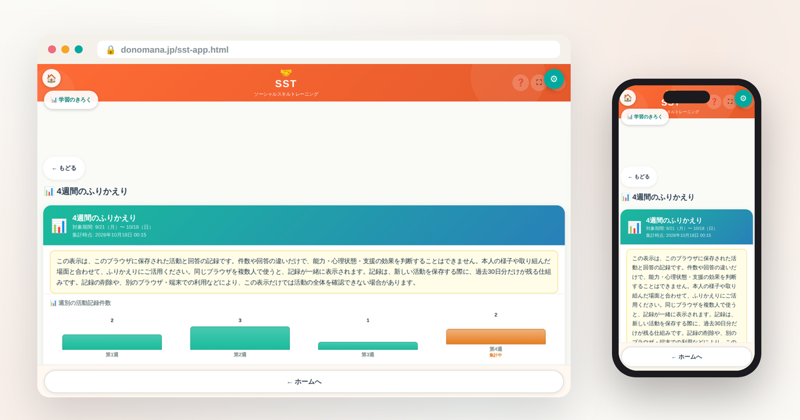800x420 pixels.
Task: Tap the もどる back button on the phone
Action: pyautogui.click(x=639, y=177)
